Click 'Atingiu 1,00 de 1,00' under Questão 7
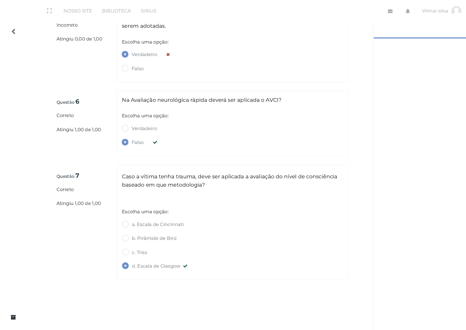466x330 pixels. pyautogui.click(x=79, y=203)
